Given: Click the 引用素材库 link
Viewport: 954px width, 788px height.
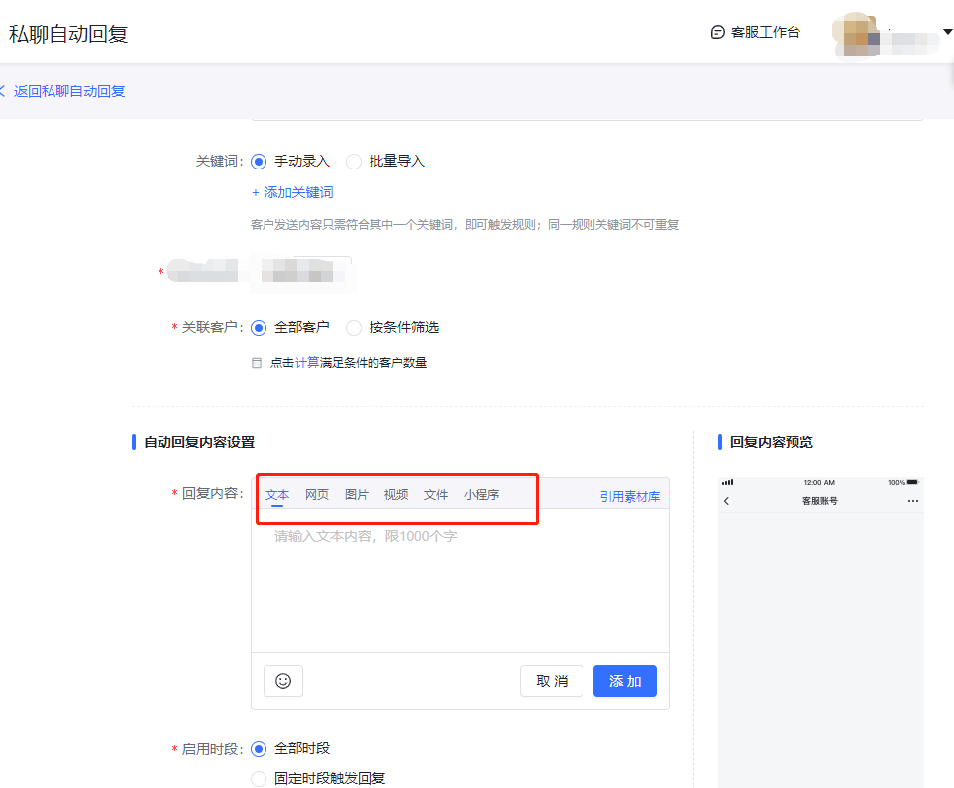Looking at the screenshot, I should (629, 496).
